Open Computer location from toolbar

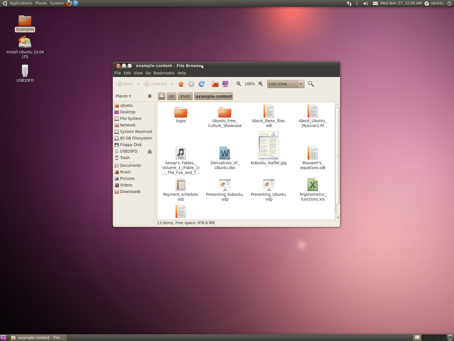(x=225, y=84)
